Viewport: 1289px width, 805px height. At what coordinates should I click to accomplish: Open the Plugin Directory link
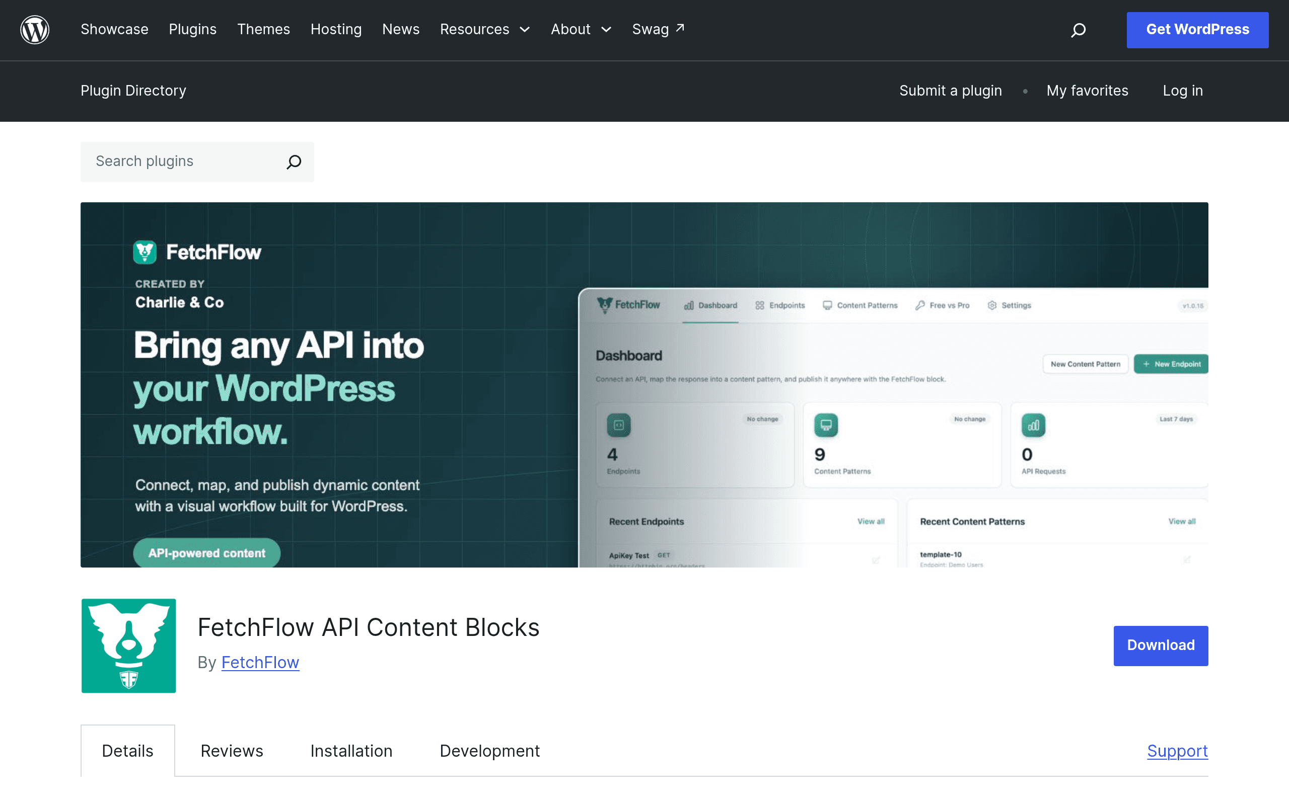click(134, 91)
